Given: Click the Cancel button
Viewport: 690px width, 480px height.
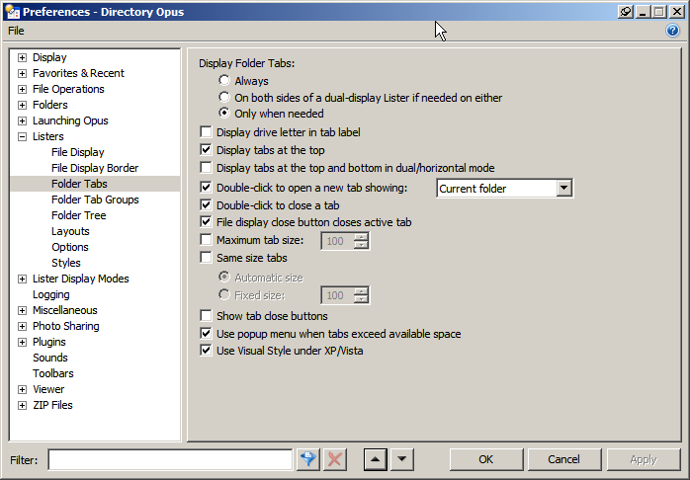Looking at the screenshot, I should click(x=563, y=459).
